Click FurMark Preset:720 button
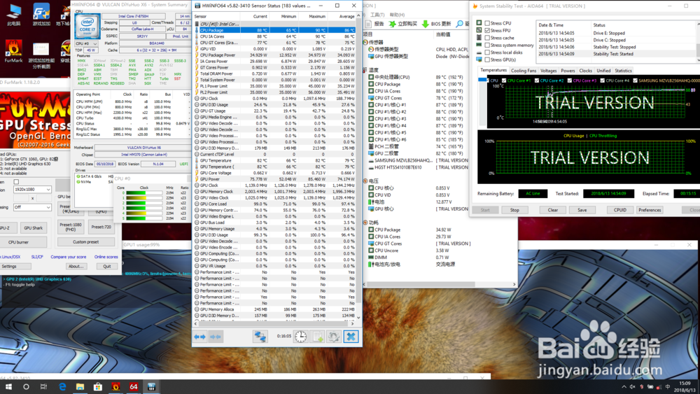This screenshot has height=394, width=700. (101, 227)
